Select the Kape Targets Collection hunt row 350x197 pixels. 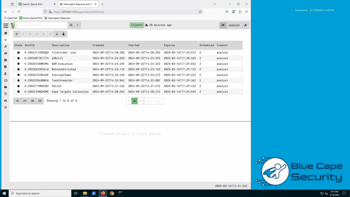(70, 92)
